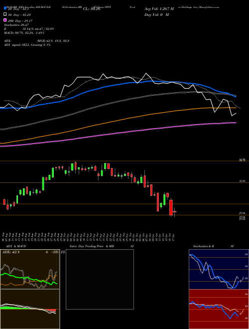Open the blue Stochastics chart thumbnail
249x329 pixels.
(219, 269)
